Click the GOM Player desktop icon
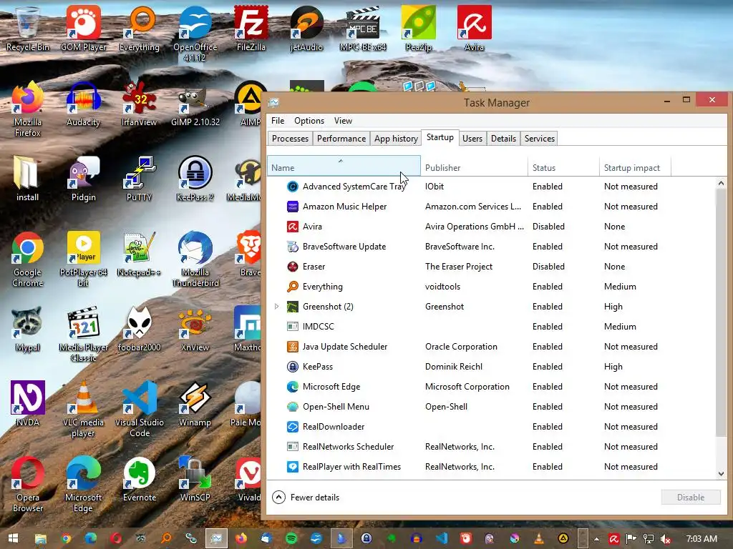The width and height of the screenshot is (733, 549). point(83,28)
